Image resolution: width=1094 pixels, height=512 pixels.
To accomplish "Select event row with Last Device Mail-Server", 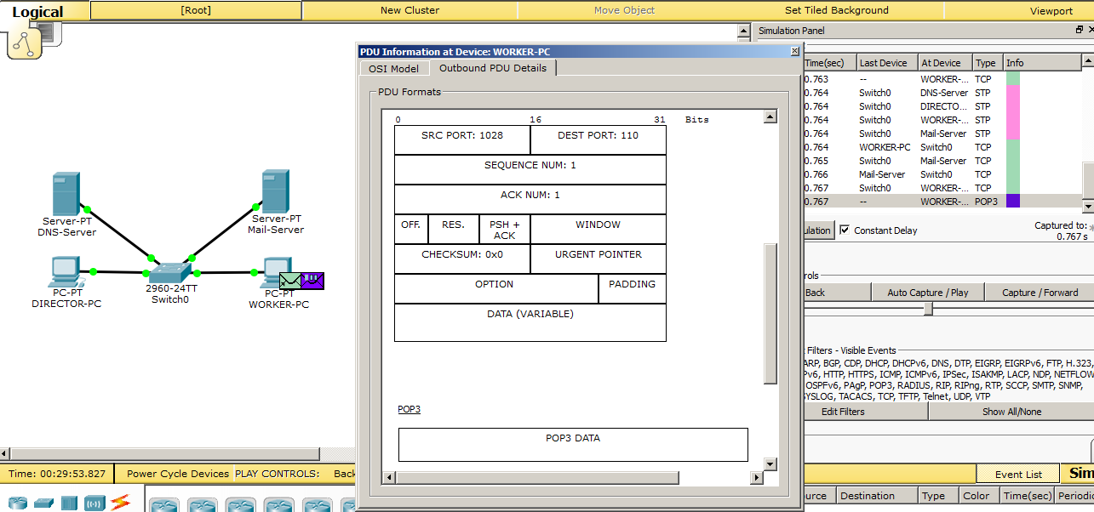I will [942, 174].
